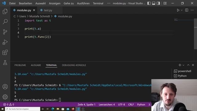Split the editor to the right
Image resolution: width=197 pixels, height=111 pixels.
coord(187,10)
